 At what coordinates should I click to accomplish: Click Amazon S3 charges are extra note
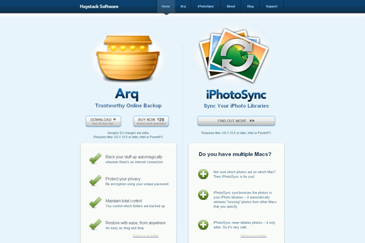point(128,133)
